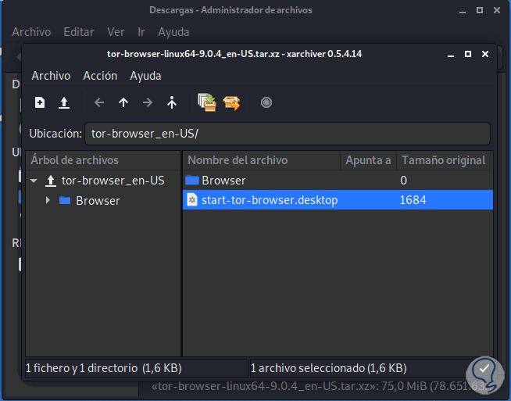Open Editar menu in file manager window
511x401 pixels.
point(79,32)
